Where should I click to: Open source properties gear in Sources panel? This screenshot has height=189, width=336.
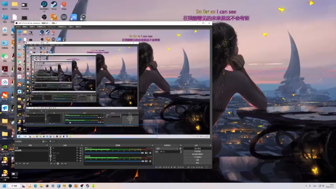[x=58, y=163]
